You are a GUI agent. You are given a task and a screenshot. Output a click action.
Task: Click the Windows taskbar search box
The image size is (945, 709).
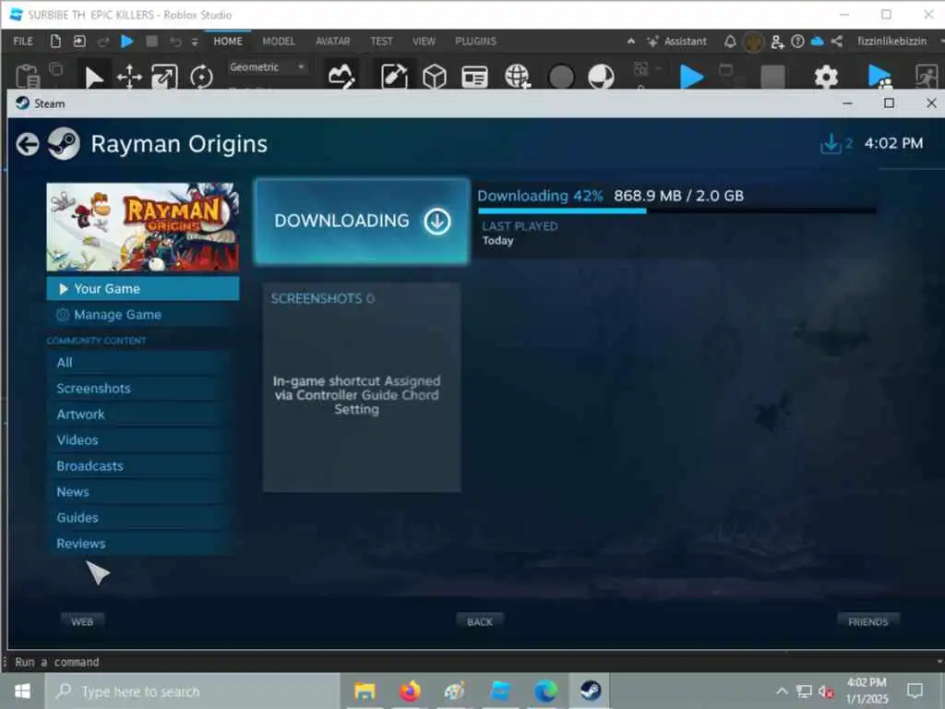click(193, 691)
